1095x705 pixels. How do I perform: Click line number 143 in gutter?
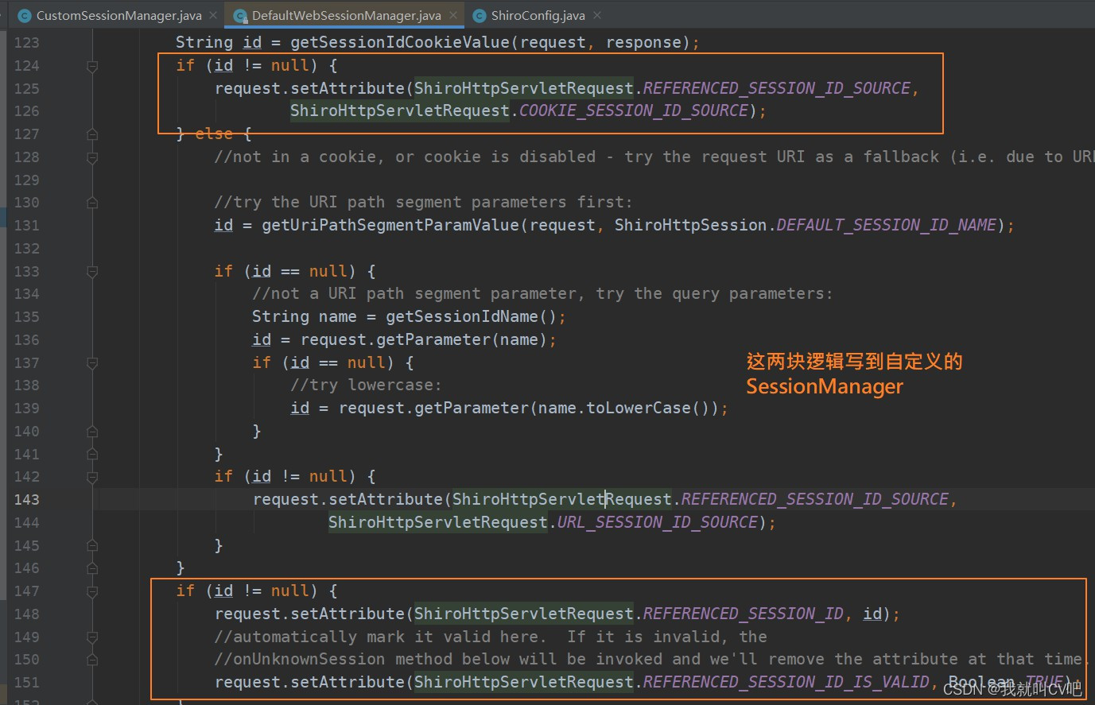[x=26, y=500]
